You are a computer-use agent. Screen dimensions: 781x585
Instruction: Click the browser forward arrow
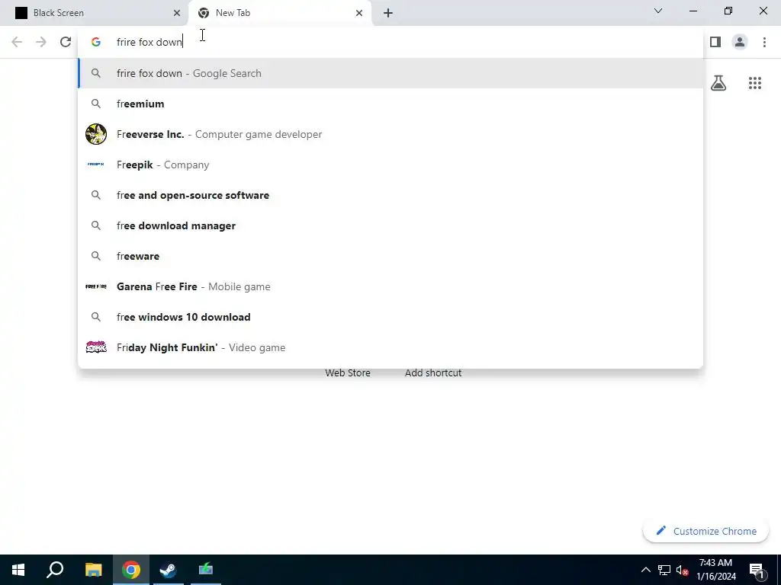pyautogui.click(x=41, y=43)
